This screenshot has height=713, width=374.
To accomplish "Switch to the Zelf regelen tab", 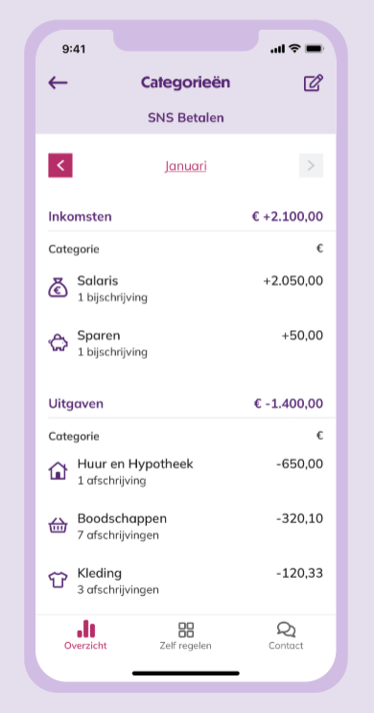I will 185,635.
